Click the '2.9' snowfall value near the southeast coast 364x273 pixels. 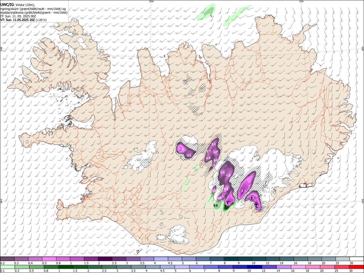pos(256,206)
